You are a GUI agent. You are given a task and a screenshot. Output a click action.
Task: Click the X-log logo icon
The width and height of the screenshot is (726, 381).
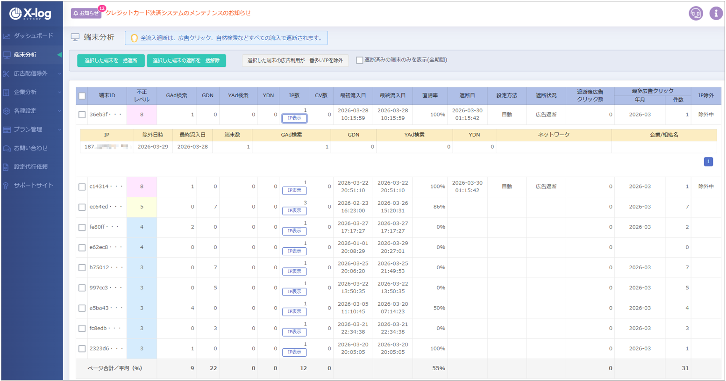16,14
